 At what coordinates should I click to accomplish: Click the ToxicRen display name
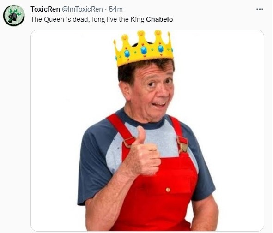(45, 9)
